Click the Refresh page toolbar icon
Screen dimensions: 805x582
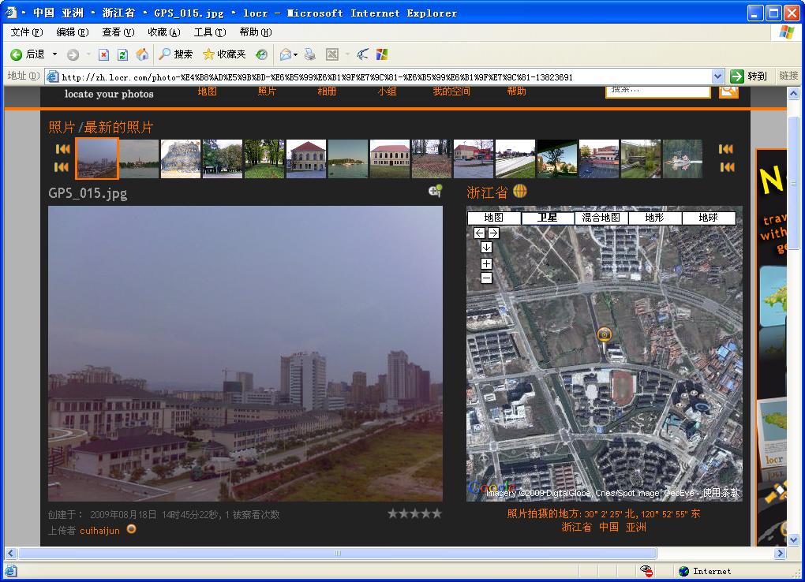(x=122, y=54)
